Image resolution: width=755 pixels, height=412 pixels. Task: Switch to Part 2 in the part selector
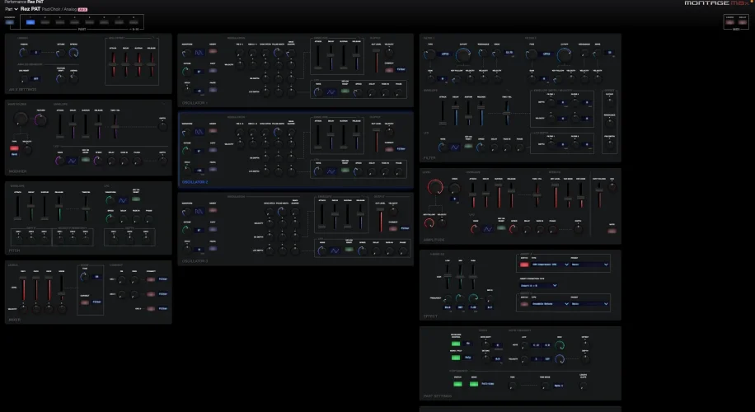click(x=47, y=21)
